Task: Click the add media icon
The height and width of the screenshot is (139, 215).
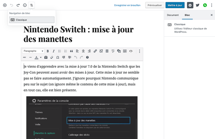Action: 119,51
